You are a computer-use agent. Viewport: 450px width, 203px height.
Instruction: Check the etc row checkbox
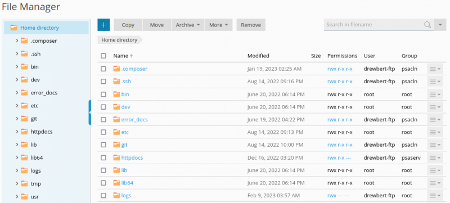(x=103, y=132)
